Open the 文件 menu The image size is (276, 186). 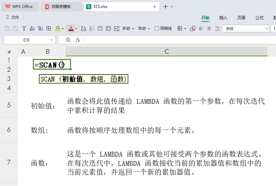[x=13, y=17]
